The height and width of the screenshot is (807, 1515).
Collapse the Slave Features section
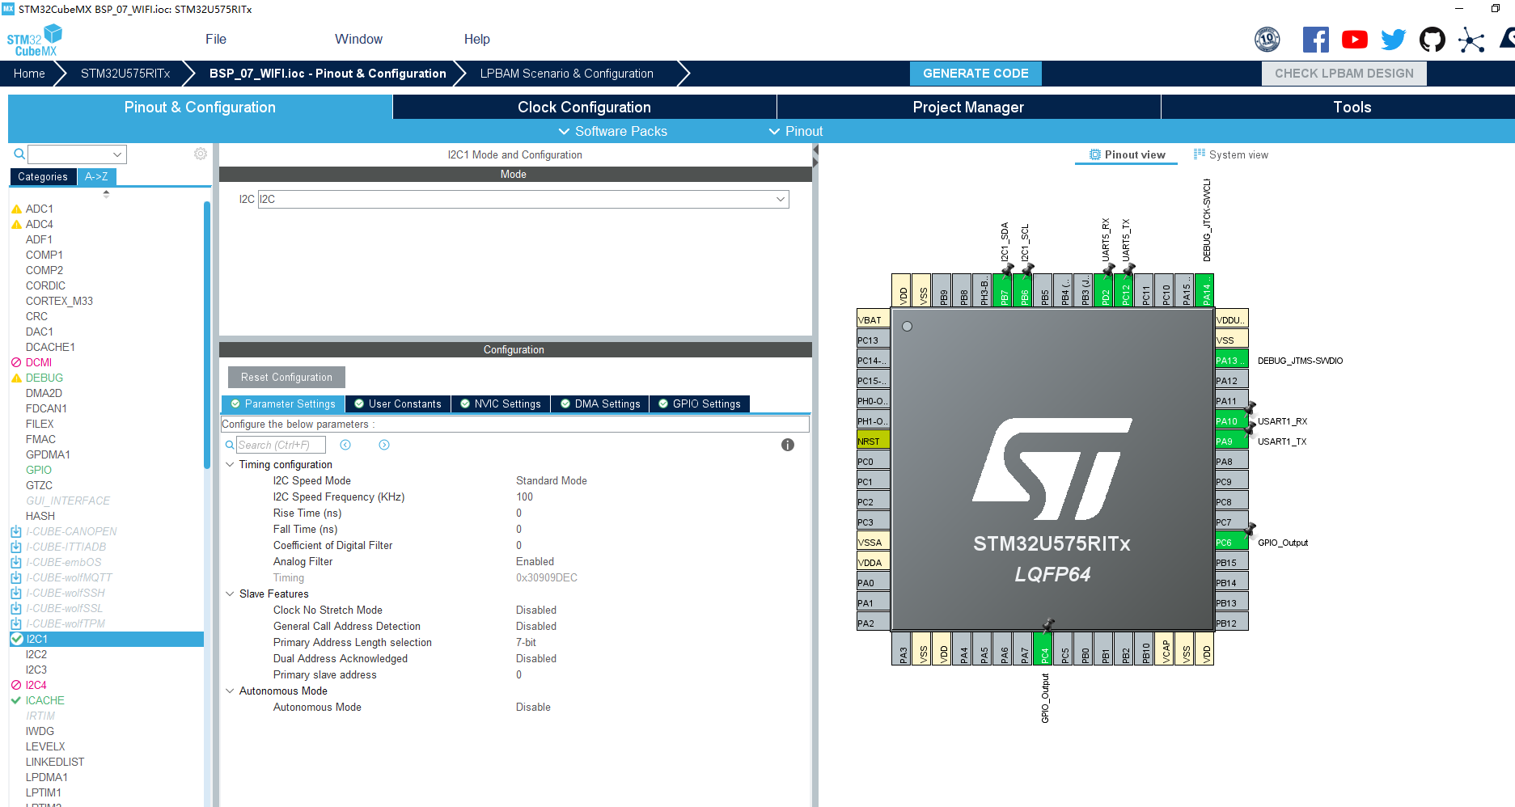tap(230, 594)
